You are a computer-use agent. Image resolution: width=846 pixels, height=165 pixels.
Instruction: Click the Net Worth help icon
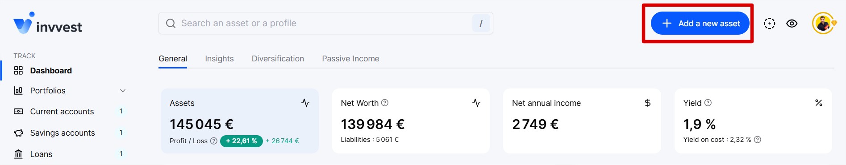coord(385,103)
